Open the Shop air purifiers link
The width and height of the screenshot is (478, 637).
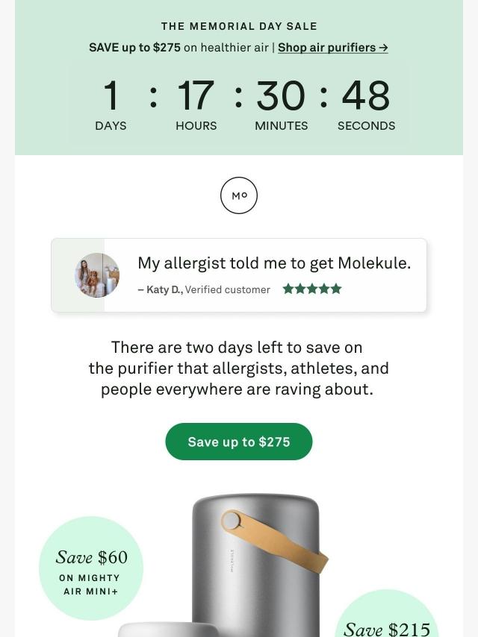click(333, 48)
